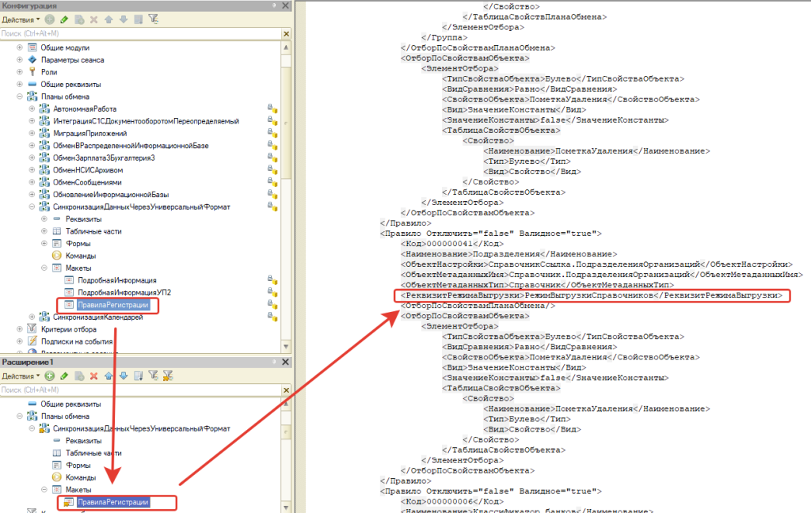Collapse Планы обмена in Расширение1 tree
This screenshot has width=811, height=513.
click(x=20, y=416)
